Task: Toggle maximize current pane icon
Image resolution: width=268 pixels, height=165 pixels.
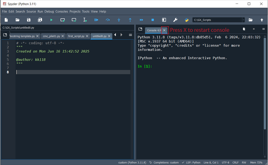Action: 164,20
